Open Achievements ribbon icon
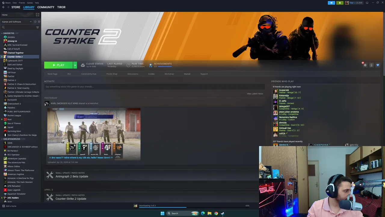The width and height of the screenshot is (385, 217). coord(151,65)
